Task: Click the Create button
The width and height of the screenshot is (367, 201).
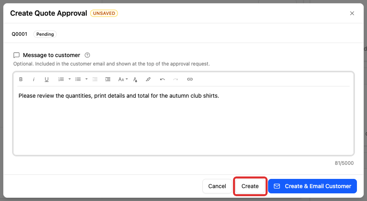Action: tap(250, 186)
